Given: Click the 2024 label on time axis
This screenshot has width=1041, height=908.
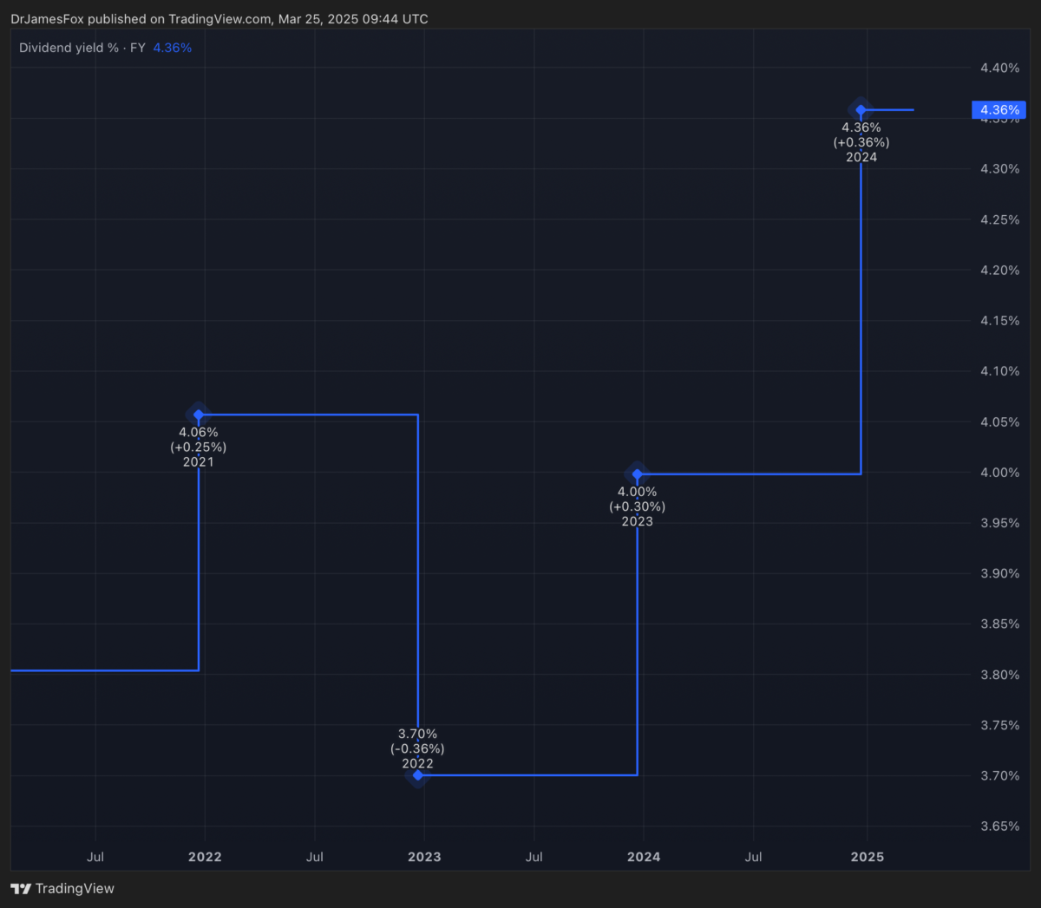Looking at the screenshot, I should (644, 857).
